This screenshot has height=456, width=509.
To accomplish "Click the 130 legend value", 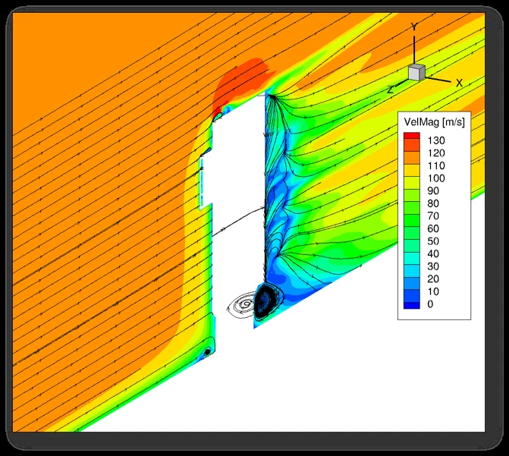I will pyautogui.click(x=436, y=140).
